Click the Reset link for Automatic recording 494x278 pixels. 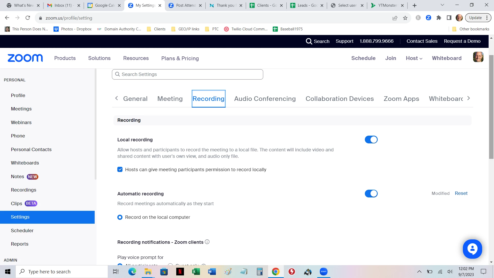[x=461, y=193]
